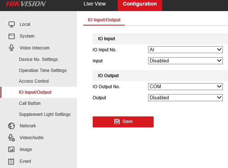Click the globe icon next to Network
Viewport: 228px width, 168px height.
tap(11, 126)
